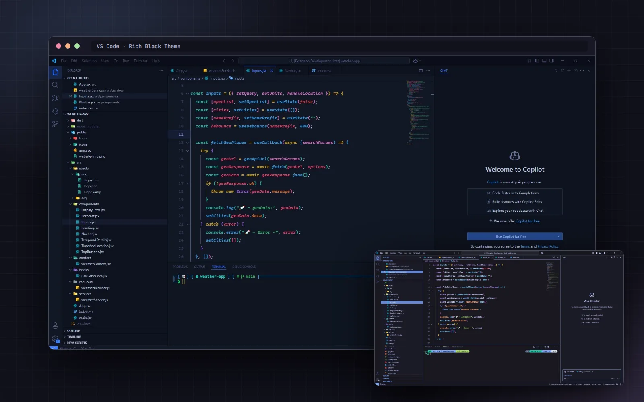Toggle Secondary Side Bar visibility
The height and width of the screenshot is (402, 644).
tap(551, 61)
